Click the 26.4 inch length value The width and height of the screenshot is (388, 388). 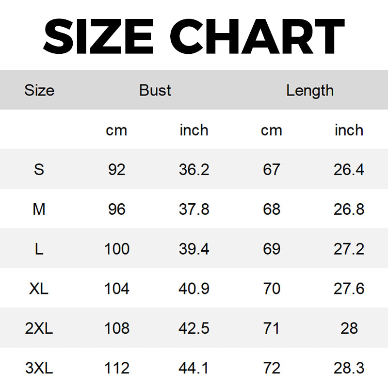click(349, 169)
